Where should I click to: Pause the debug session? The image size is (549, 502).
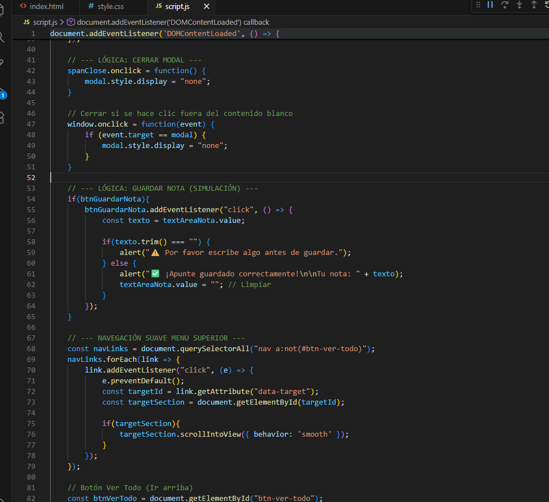pyautogui.click(x=490, y=5)
